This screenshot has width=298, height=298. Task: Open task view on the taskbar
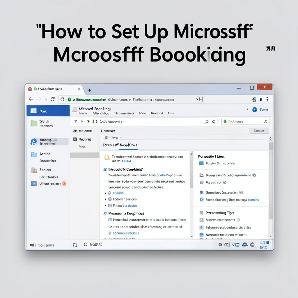click(x=75, y=245)
